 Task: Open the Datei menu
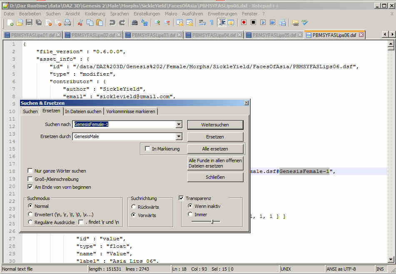tap(9, 14)
